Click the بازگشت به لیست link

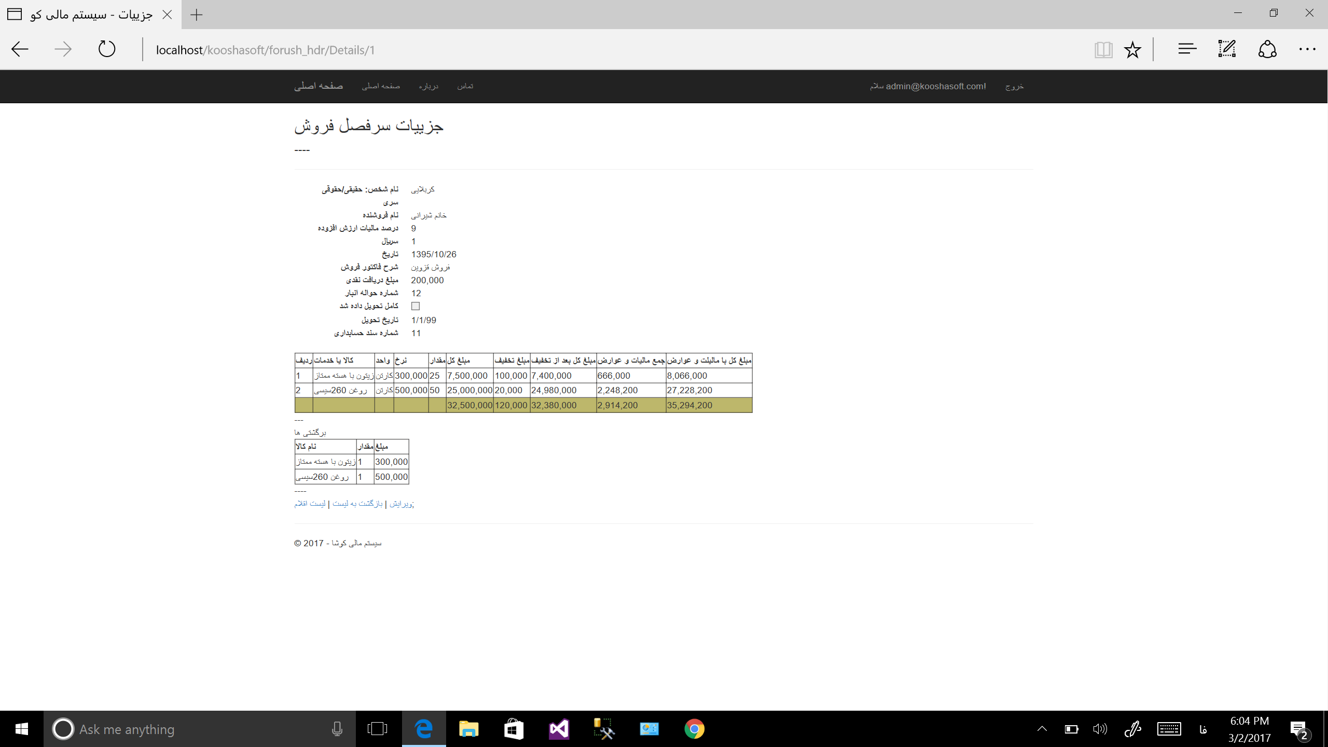point(357,504)
